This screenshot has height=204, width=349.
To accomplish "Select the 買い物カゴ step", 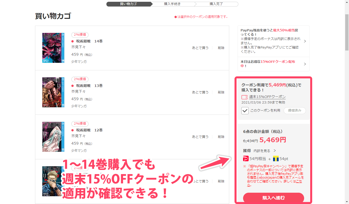I will click(x=128, y=4).
